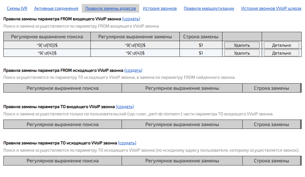Viewport: 305px width, 177px height.
Task: Click Регулярное выражение замены column header
Action: tap(134, 36)
